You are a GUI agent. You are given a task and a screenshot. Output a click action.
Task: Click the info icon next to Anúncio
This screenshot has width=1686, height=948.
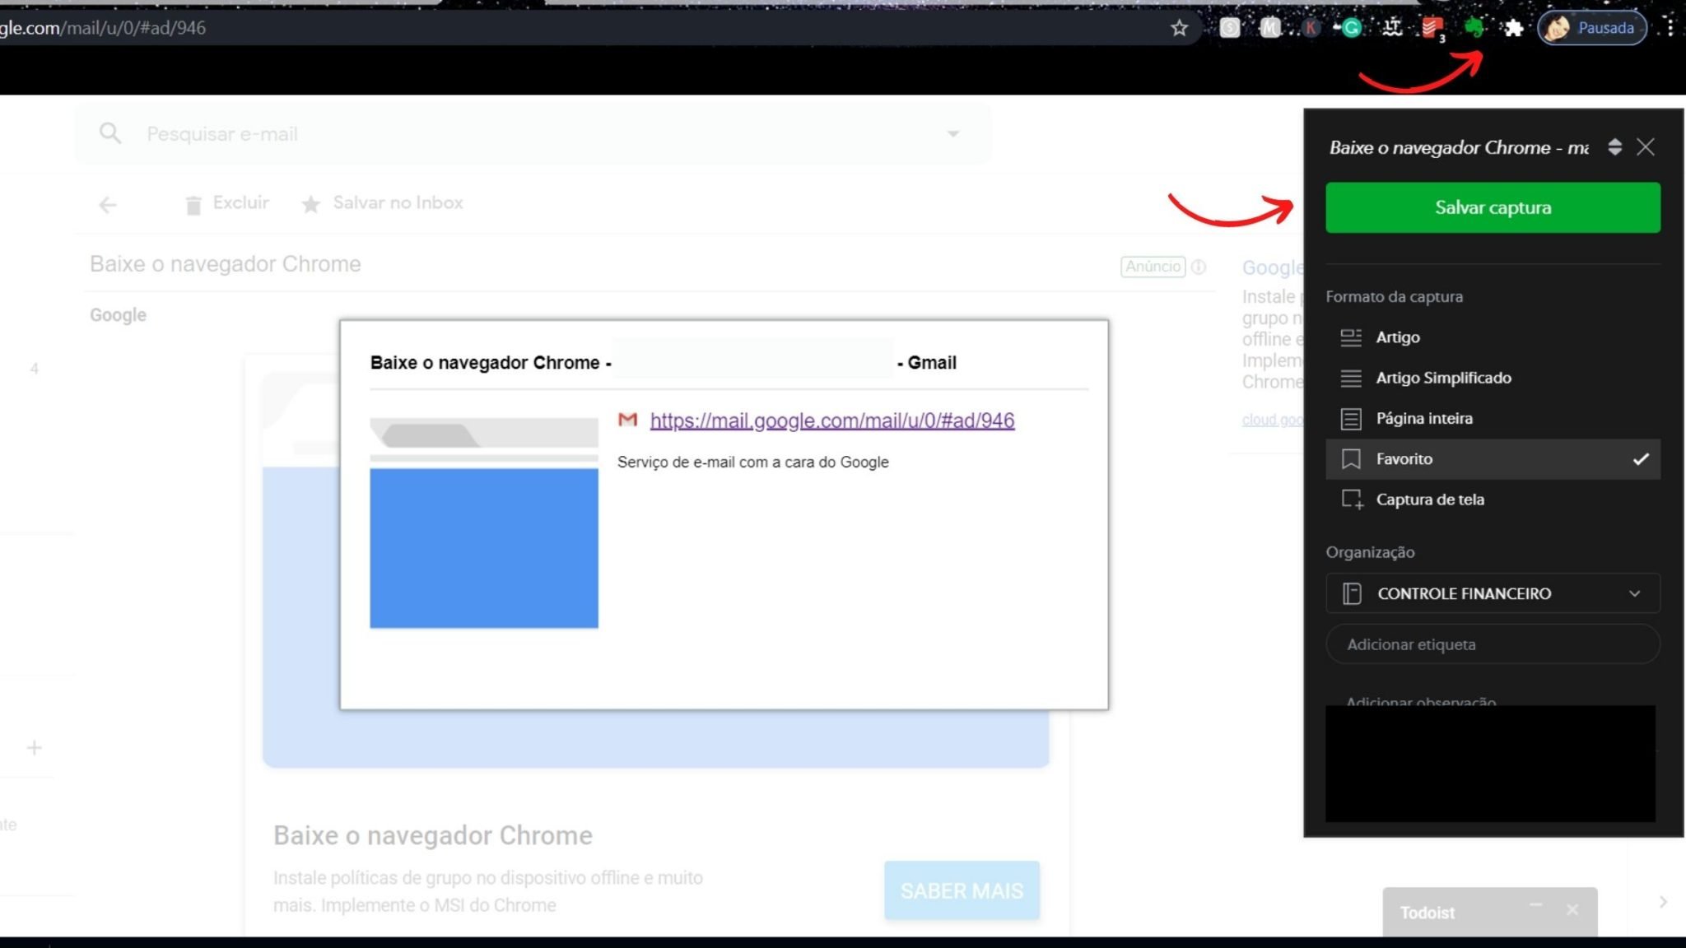tap(1199, 267)
